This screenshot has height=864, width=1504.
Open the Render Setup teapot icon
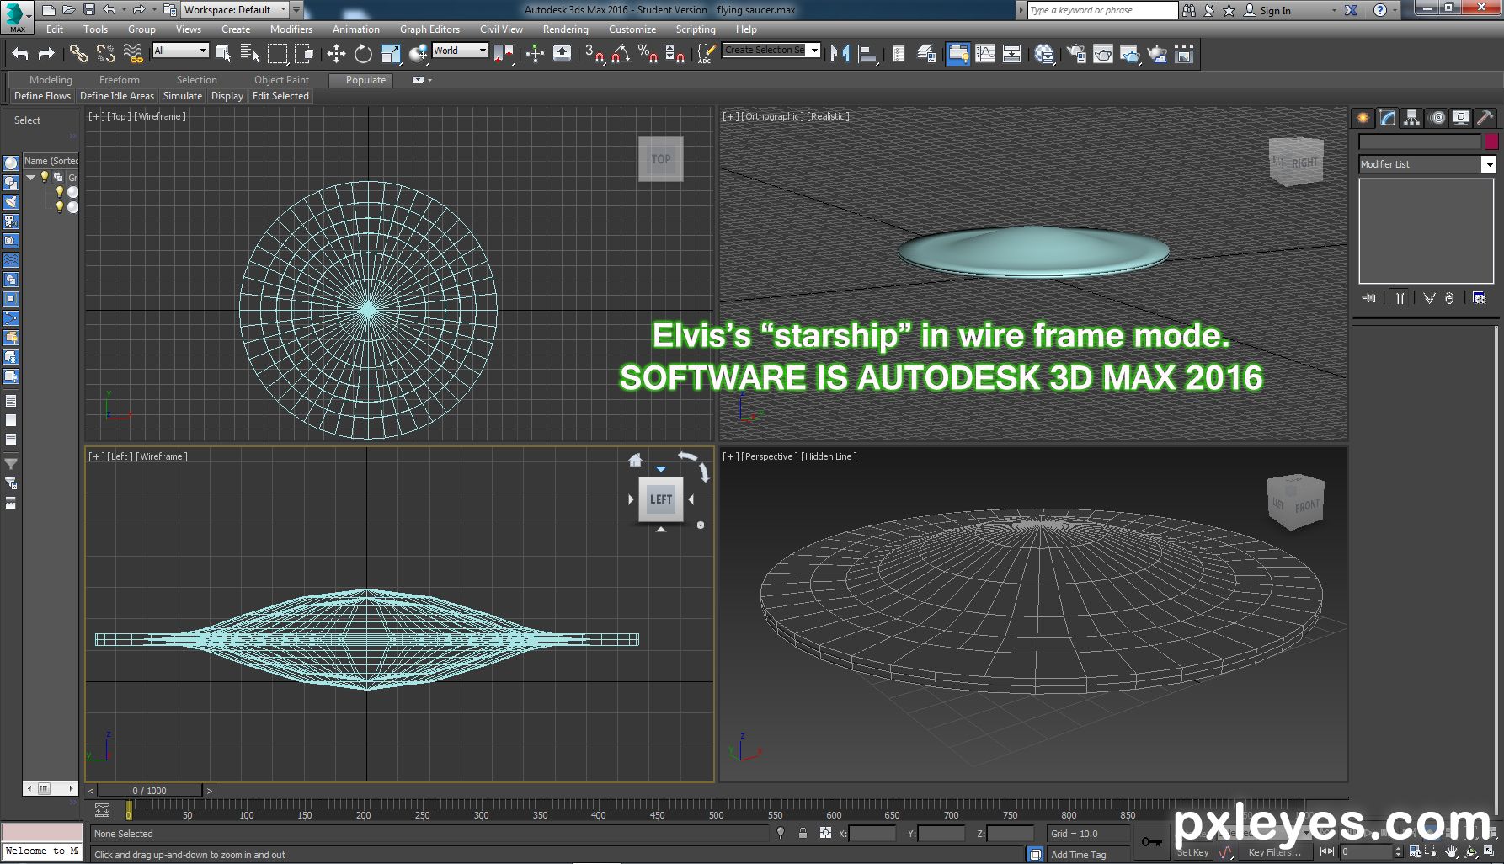(x=1075, y=54)
